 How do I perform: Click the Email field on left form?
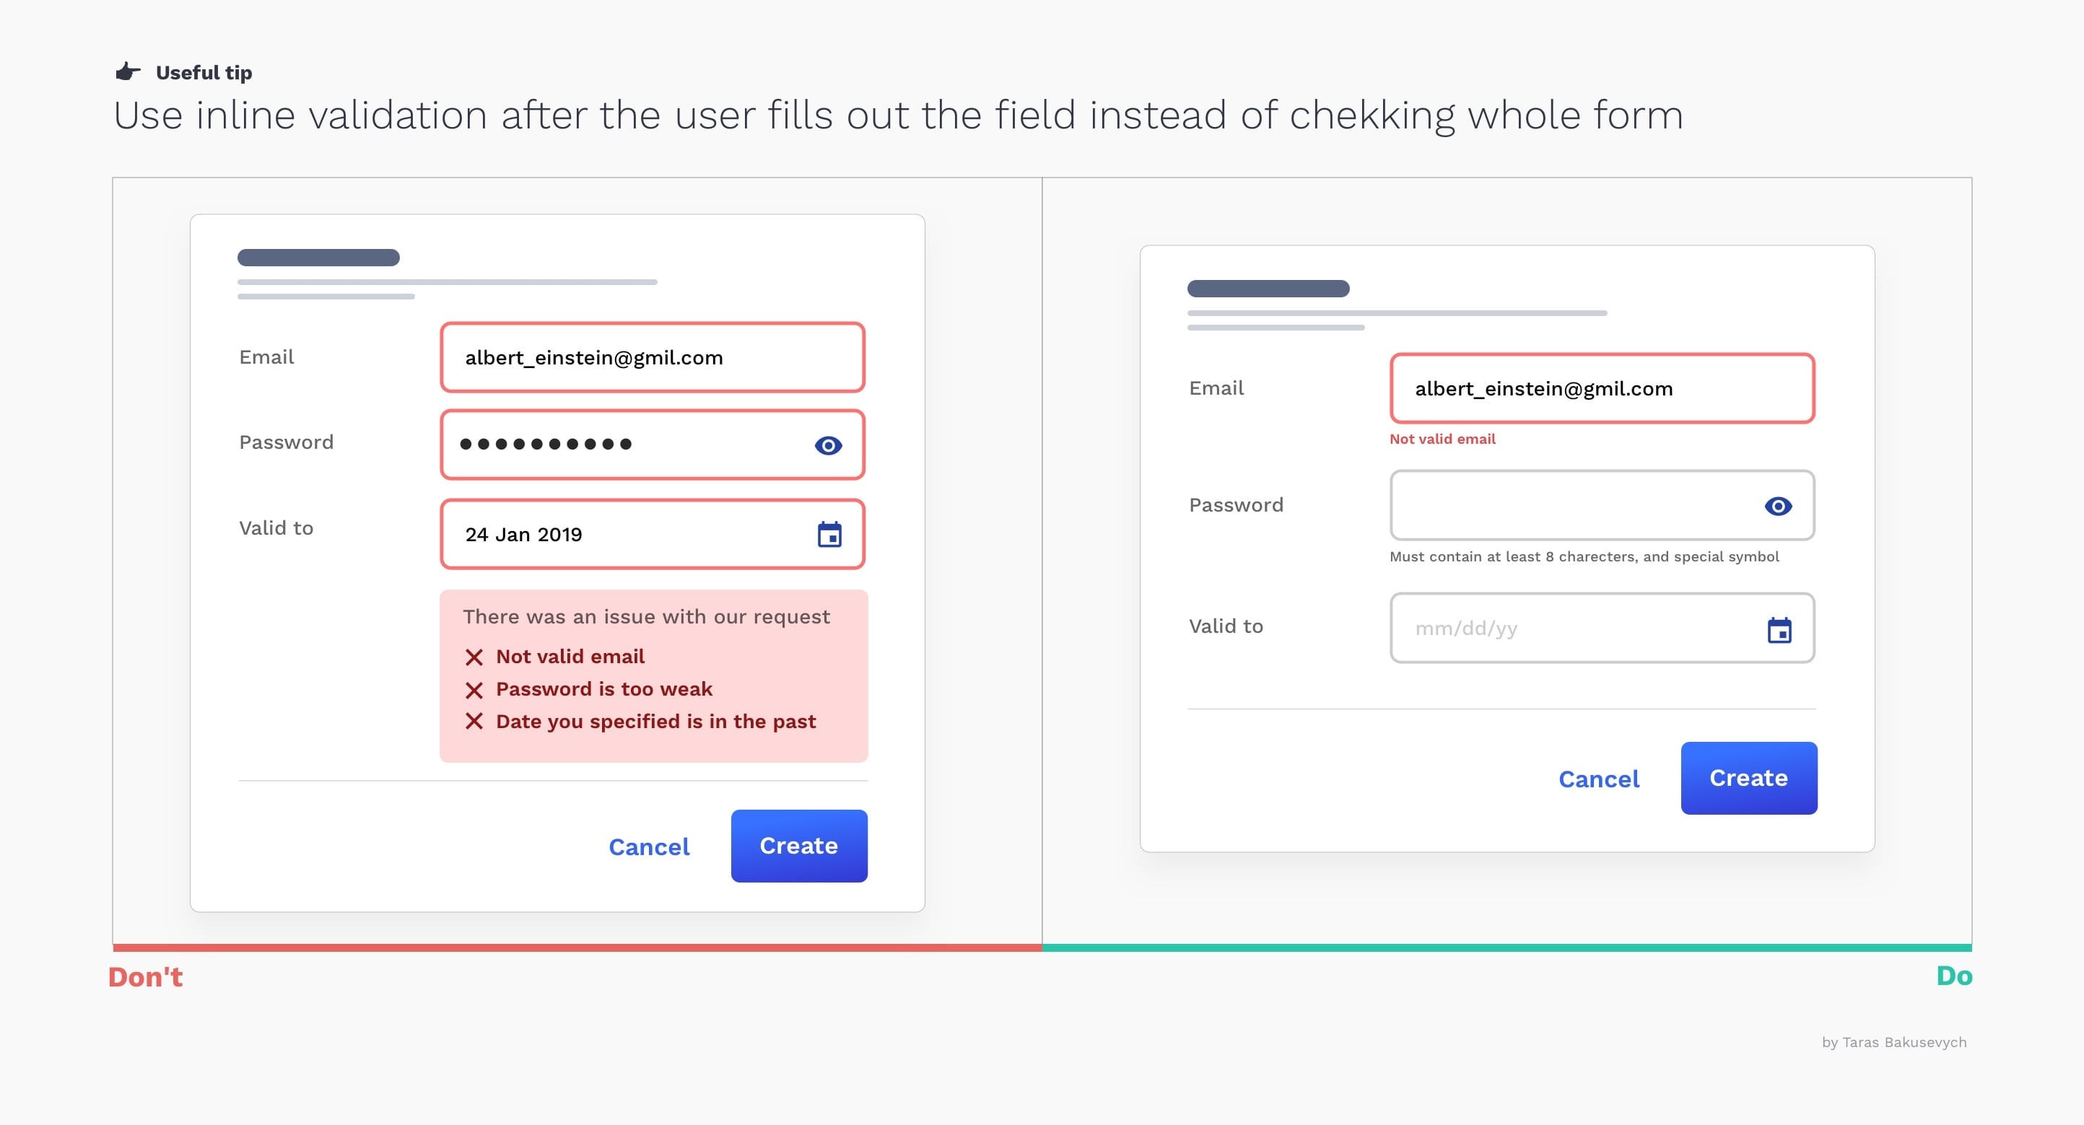point(651,356)
